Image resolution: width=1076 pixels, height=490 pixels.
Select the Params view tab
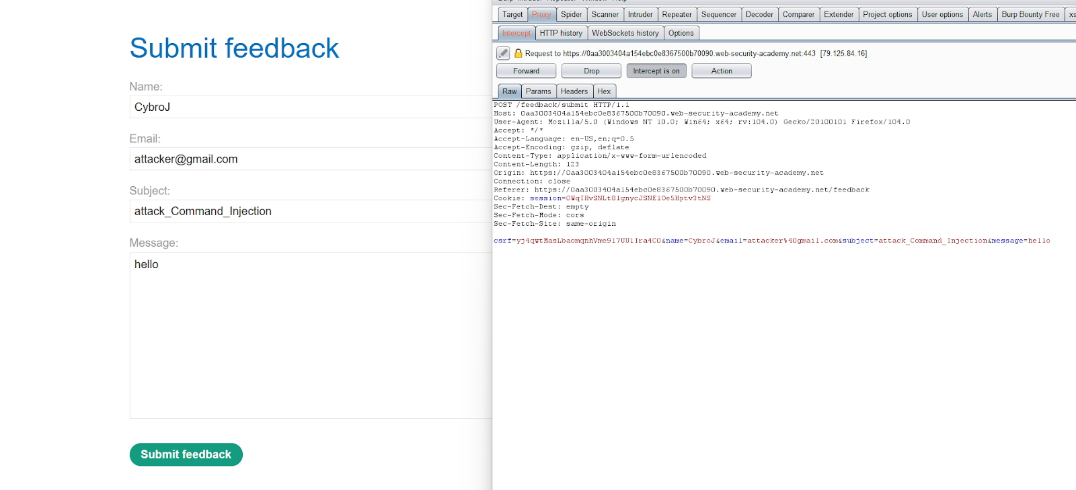pos(538,91)
